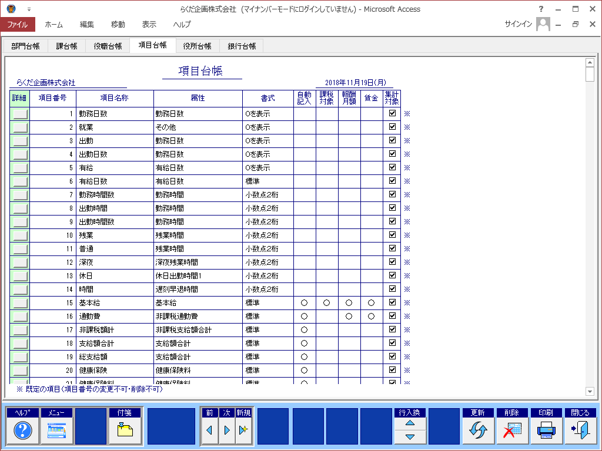Toggle 集計対象 checkbox for 通勤費 row 16
Viewport: 602px width, 451px height.
pyautogui.click(x=392, y=316)
